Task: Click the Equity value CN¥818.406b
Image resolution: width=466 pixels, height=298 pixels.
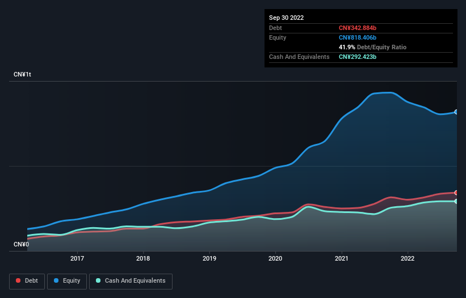Action: [x=358, y=37]
